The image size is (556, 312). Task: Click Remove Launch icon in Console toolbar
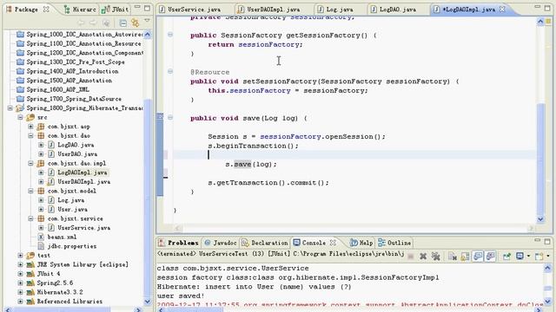423,257
